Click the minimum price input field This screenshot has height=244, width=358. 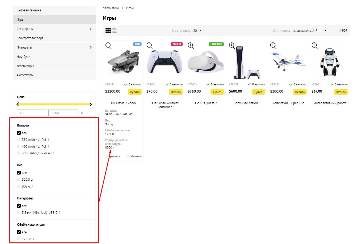coord(32,113)
